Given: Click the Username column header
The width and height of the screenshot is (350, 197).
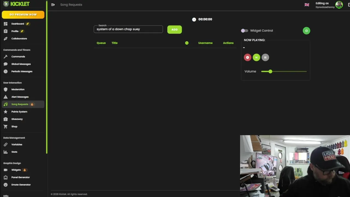Looking at the screenshot, I should point(205,43).
